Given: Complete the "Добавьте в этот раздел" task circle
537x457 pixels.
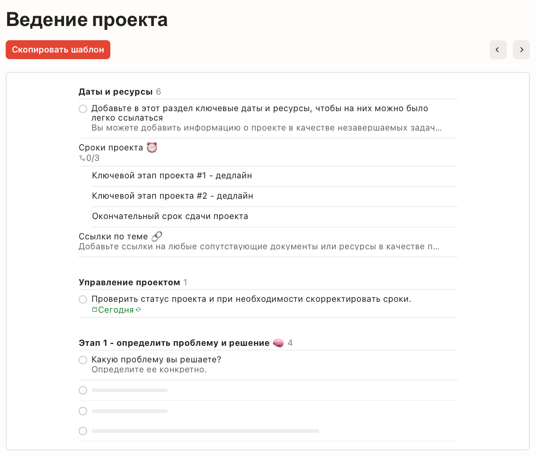Looking at the screenshot, I should (x=83, y=109).
